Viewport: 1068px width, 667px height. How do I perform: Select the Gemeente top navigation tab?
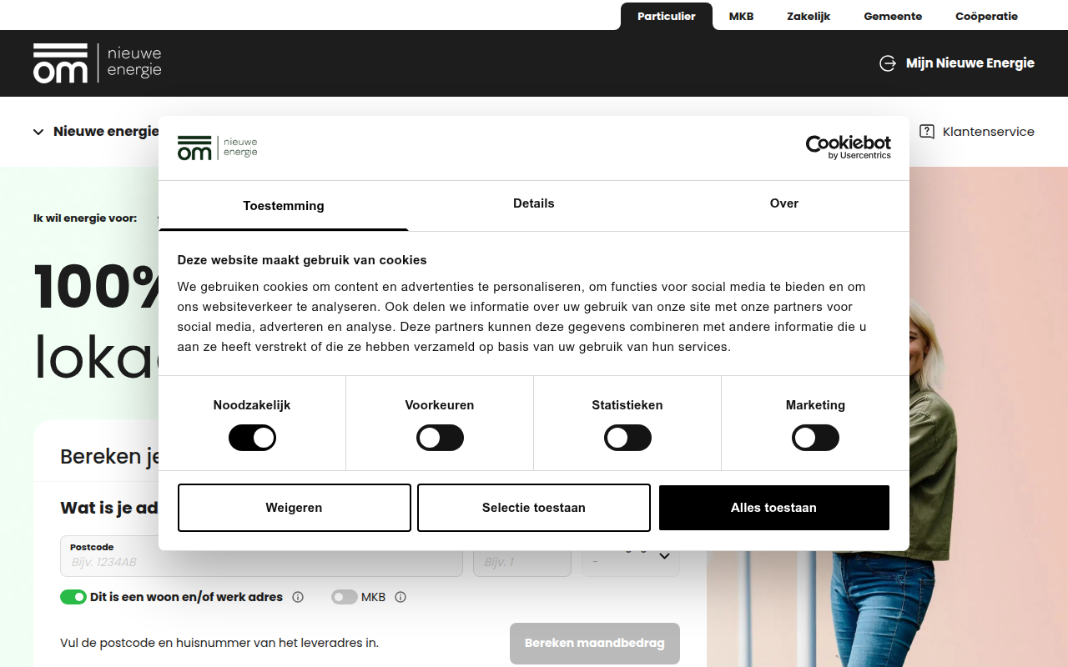[x=893, y=16]
